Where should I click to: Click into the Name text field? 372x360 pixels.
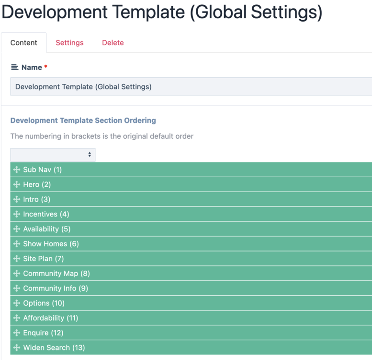[x=192, y=87]
